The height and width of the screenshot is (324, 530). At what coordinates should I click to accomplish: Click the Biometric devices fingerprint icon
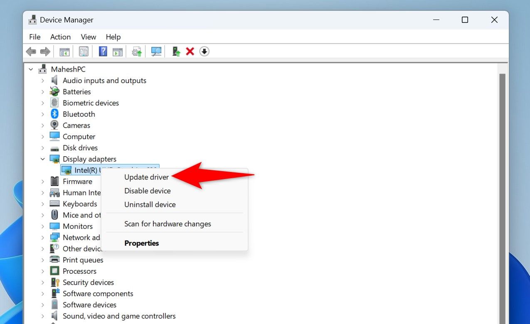point(54,103)
